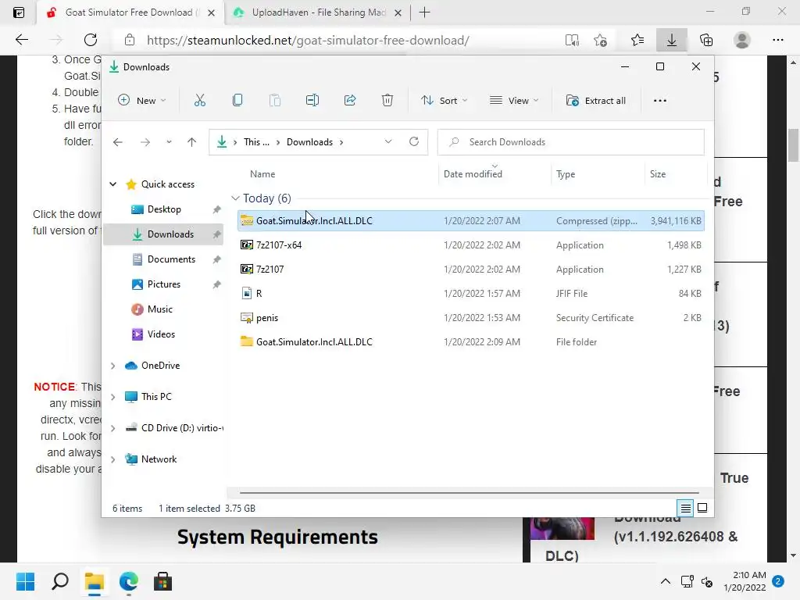Expand This PC in navigation pane

pos(113,396)
